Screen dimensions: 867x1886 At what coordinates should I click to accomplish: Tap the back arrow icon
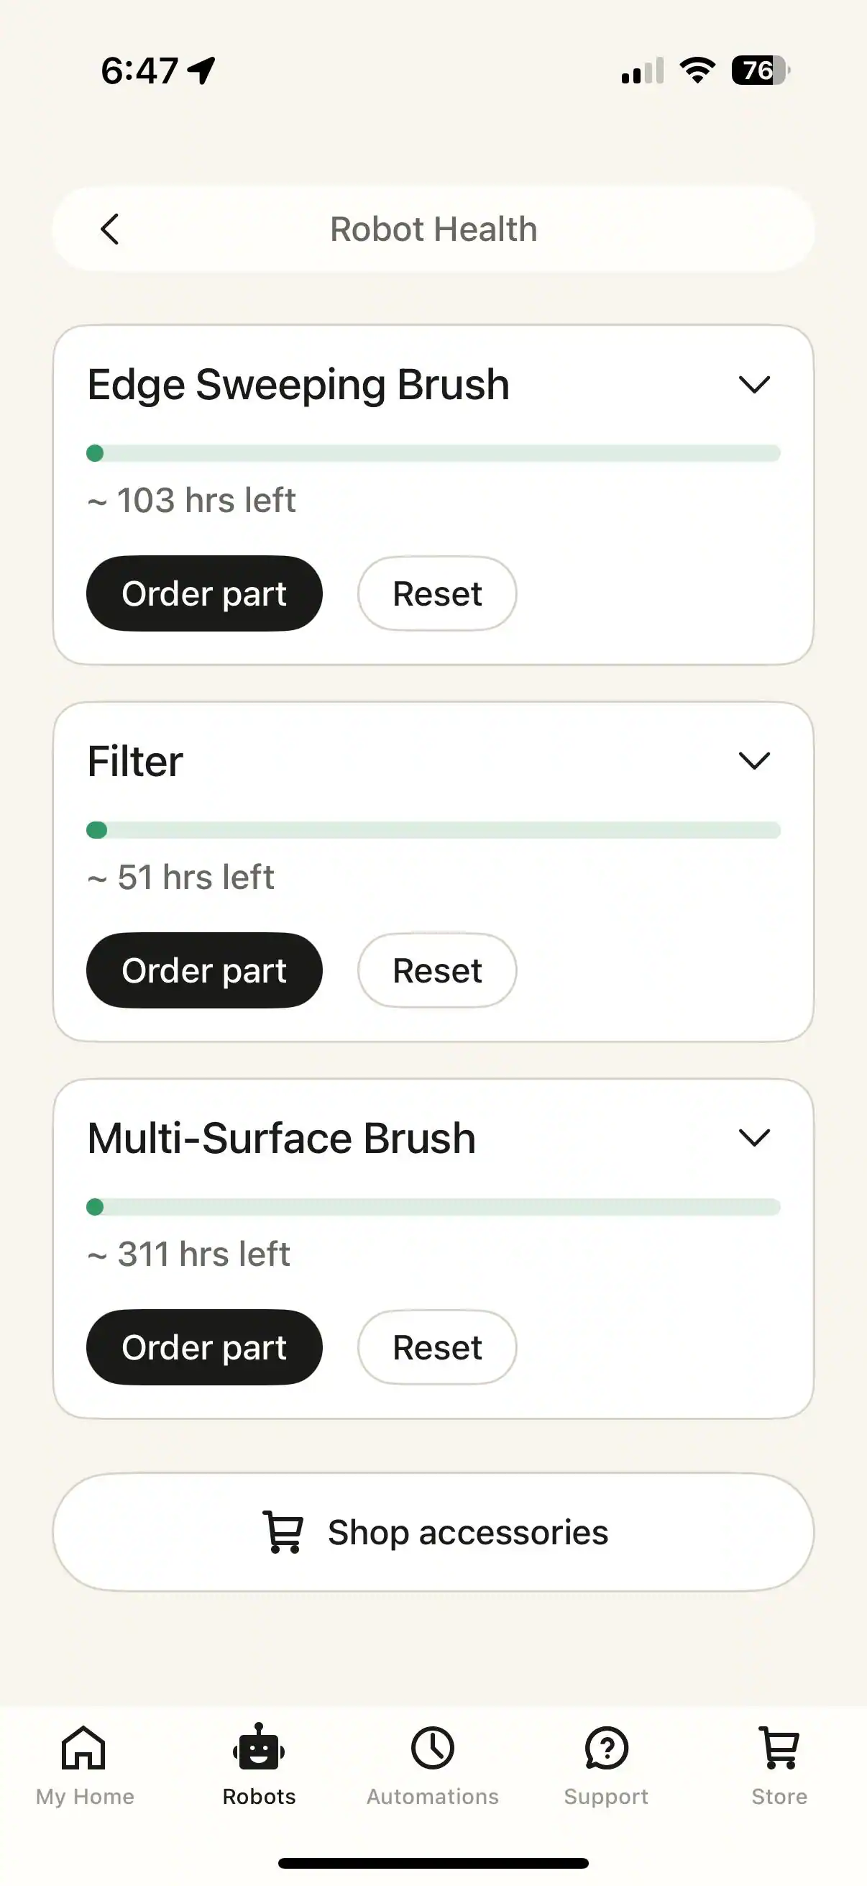click(110, 229)
